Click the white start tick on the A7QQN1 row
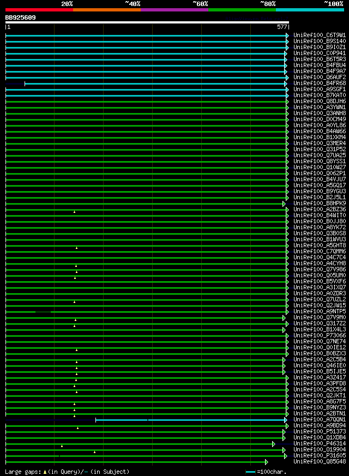The width and height of the screenshot is (349, 476). pos(96,420)
